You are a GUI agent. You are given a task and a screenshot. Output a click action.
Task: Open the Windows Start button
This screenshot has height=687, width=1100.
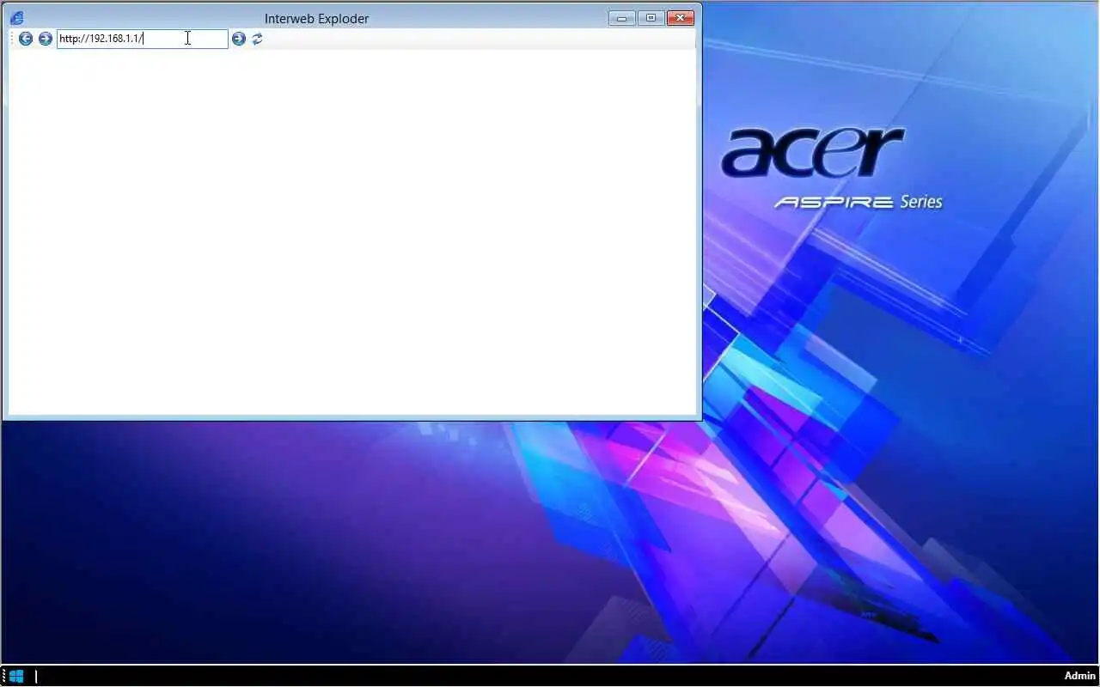point(15,676)
